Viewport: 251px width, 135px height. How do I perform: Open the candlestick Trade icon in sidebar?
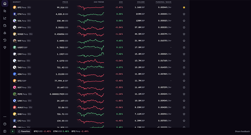[x=5, y=11]
